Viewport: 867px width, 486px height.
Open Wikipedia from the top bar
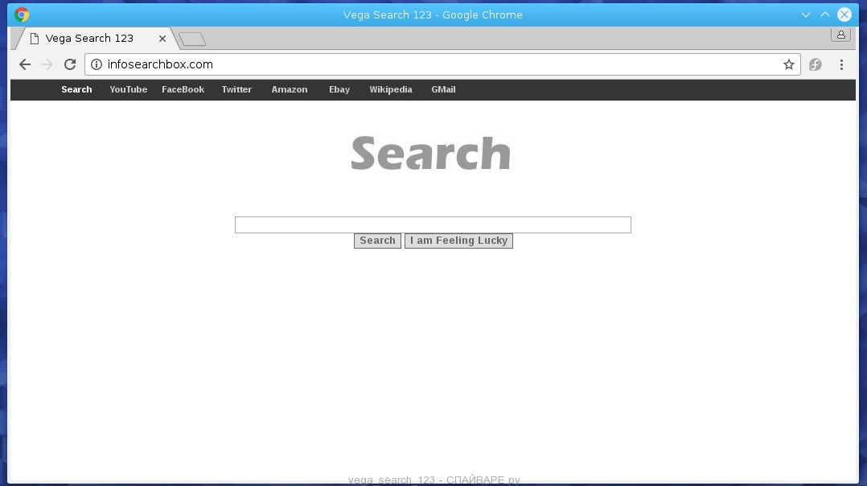tap(391, 89)
